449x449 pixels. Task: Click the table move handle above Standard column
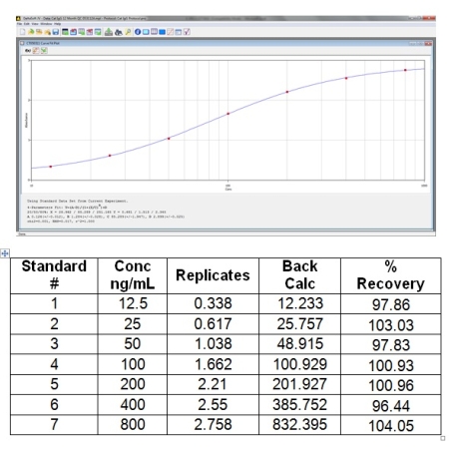point(5,253)
